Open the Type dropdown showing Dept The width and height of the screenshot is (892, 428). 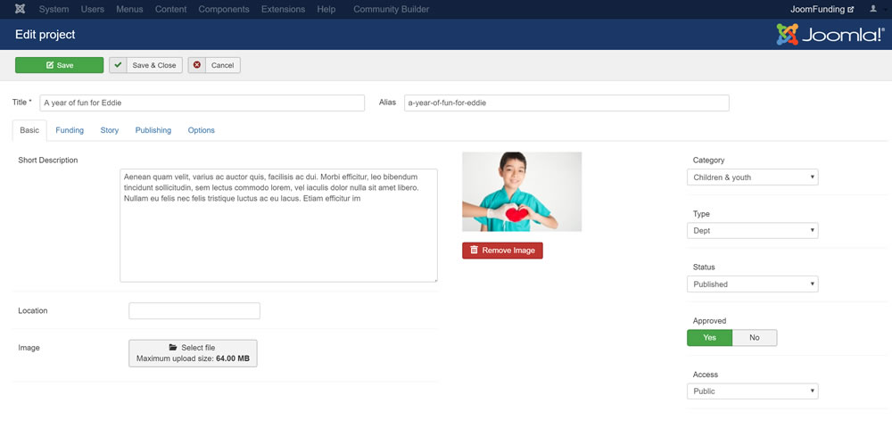pos(753,231)
